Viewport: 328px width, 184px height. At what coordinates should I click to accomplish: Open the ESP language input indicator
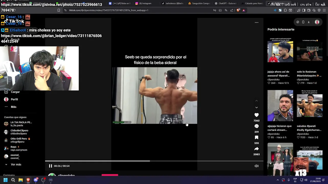(295, 180)
